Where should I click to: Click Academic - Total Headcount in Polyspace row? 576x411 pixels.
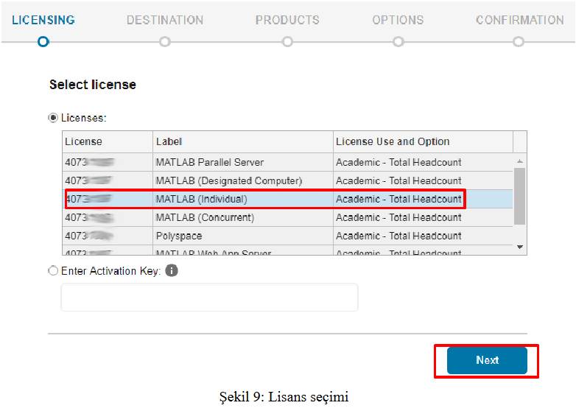[x=398, y=236]
